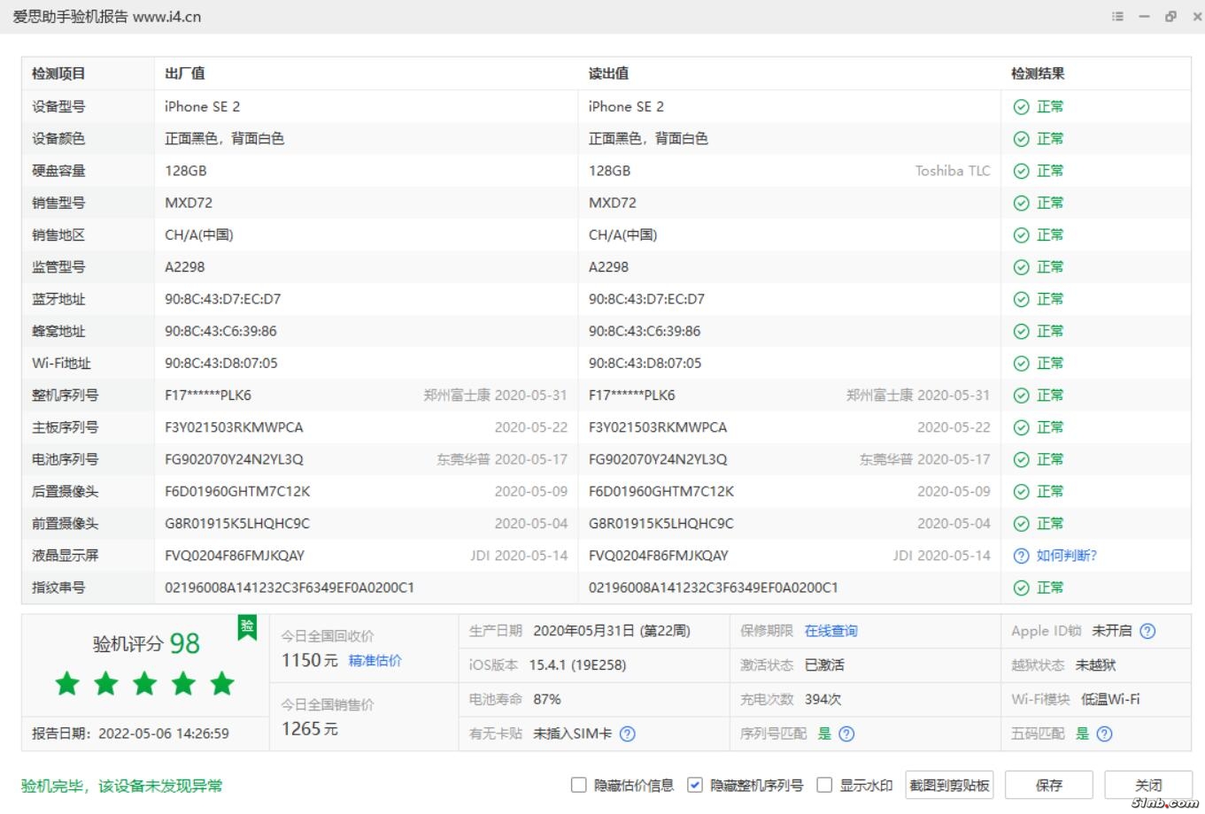Click help icon next to 未插入SIM卡
The image size is (1205, 814).
point(628,733)
